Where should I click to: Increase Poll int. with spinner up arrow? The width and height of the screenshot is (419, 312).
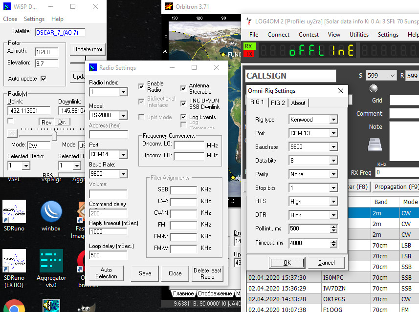(333, 227)
